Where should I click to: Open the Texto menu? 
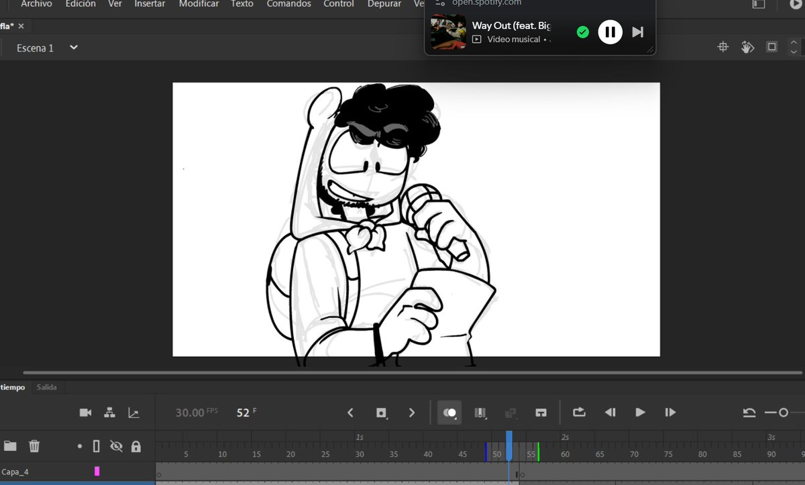242,4
